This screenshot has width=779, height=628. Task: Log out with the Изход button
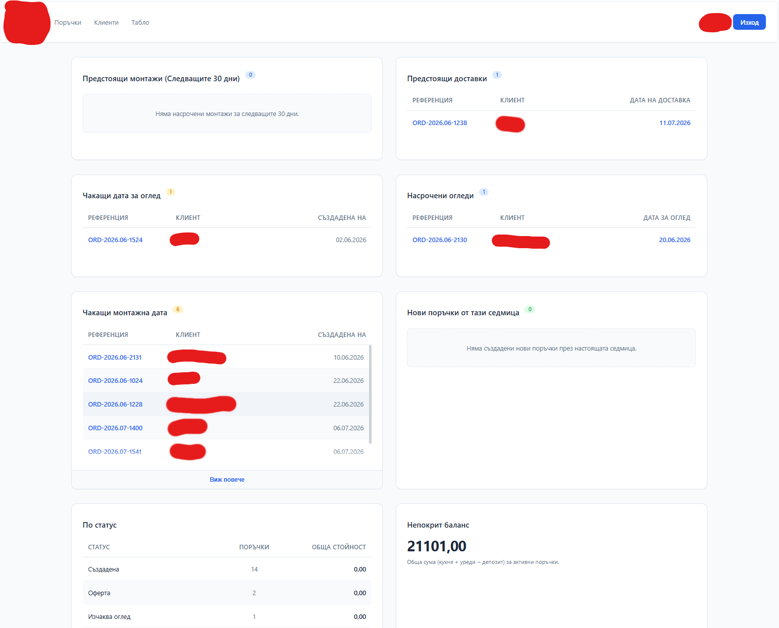pyautogui.click(x=749, y=22)
